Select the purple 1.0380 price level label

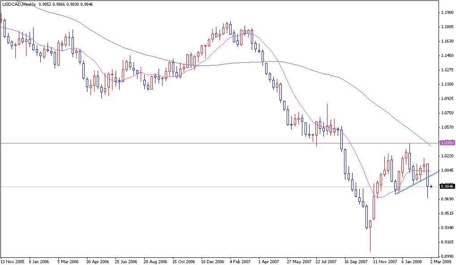(x=447, y=143)
